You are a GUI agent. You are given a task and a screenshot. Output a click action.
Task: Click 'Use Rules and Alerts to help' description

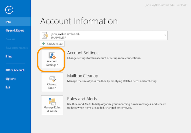click(x=116, y=106)
